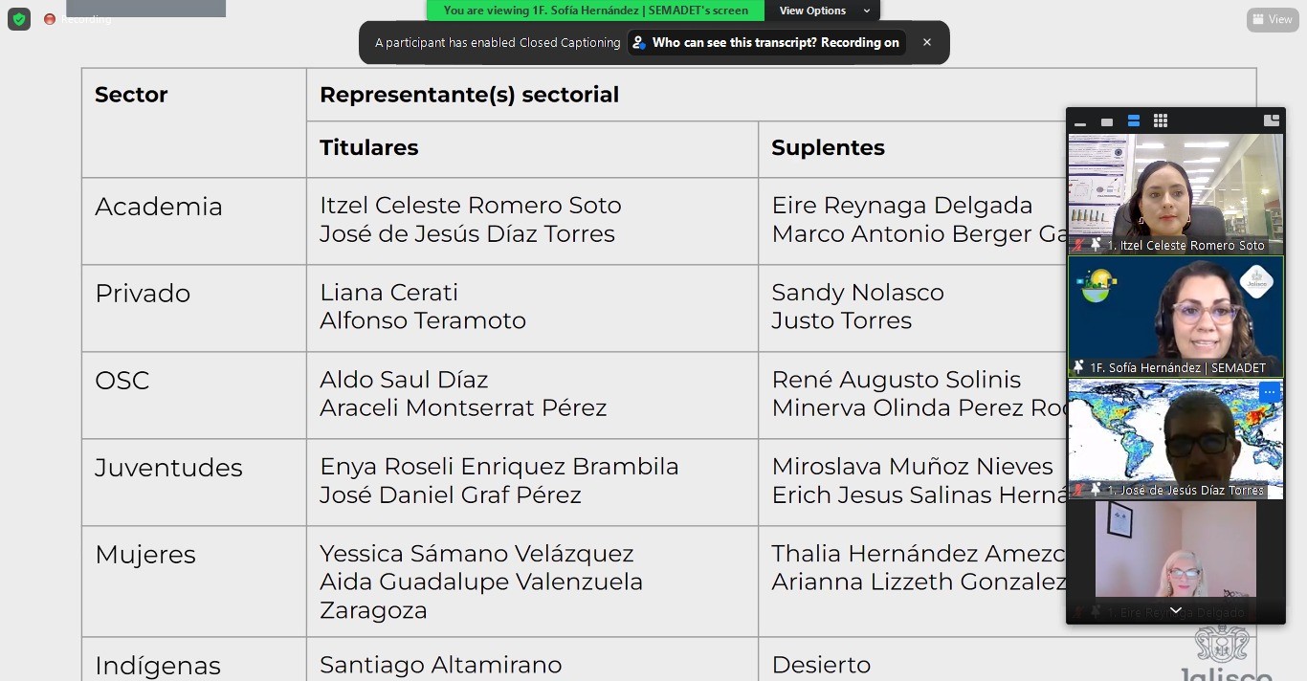Open the more options button on José's video
This screenshot has height=681, width=1307.
pyautogui.click(x=1269, y=392)
